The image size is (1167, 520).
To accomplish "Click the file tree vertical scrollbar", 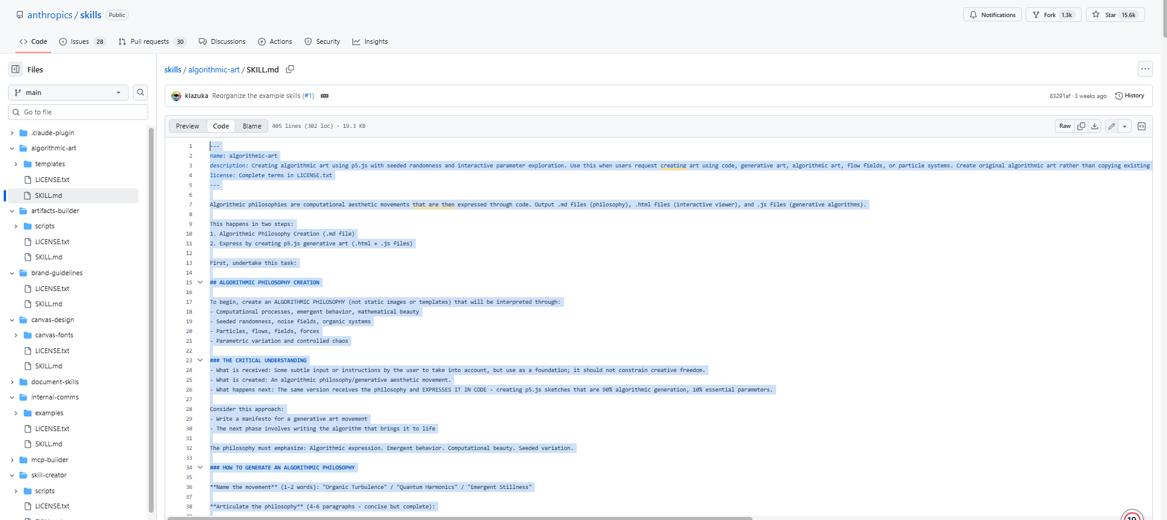I will point(151,320).
